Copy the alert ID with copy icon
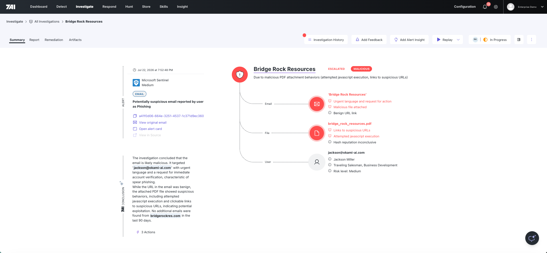The image size is (547, 253). pyautogui.click(x=135, y=116)
